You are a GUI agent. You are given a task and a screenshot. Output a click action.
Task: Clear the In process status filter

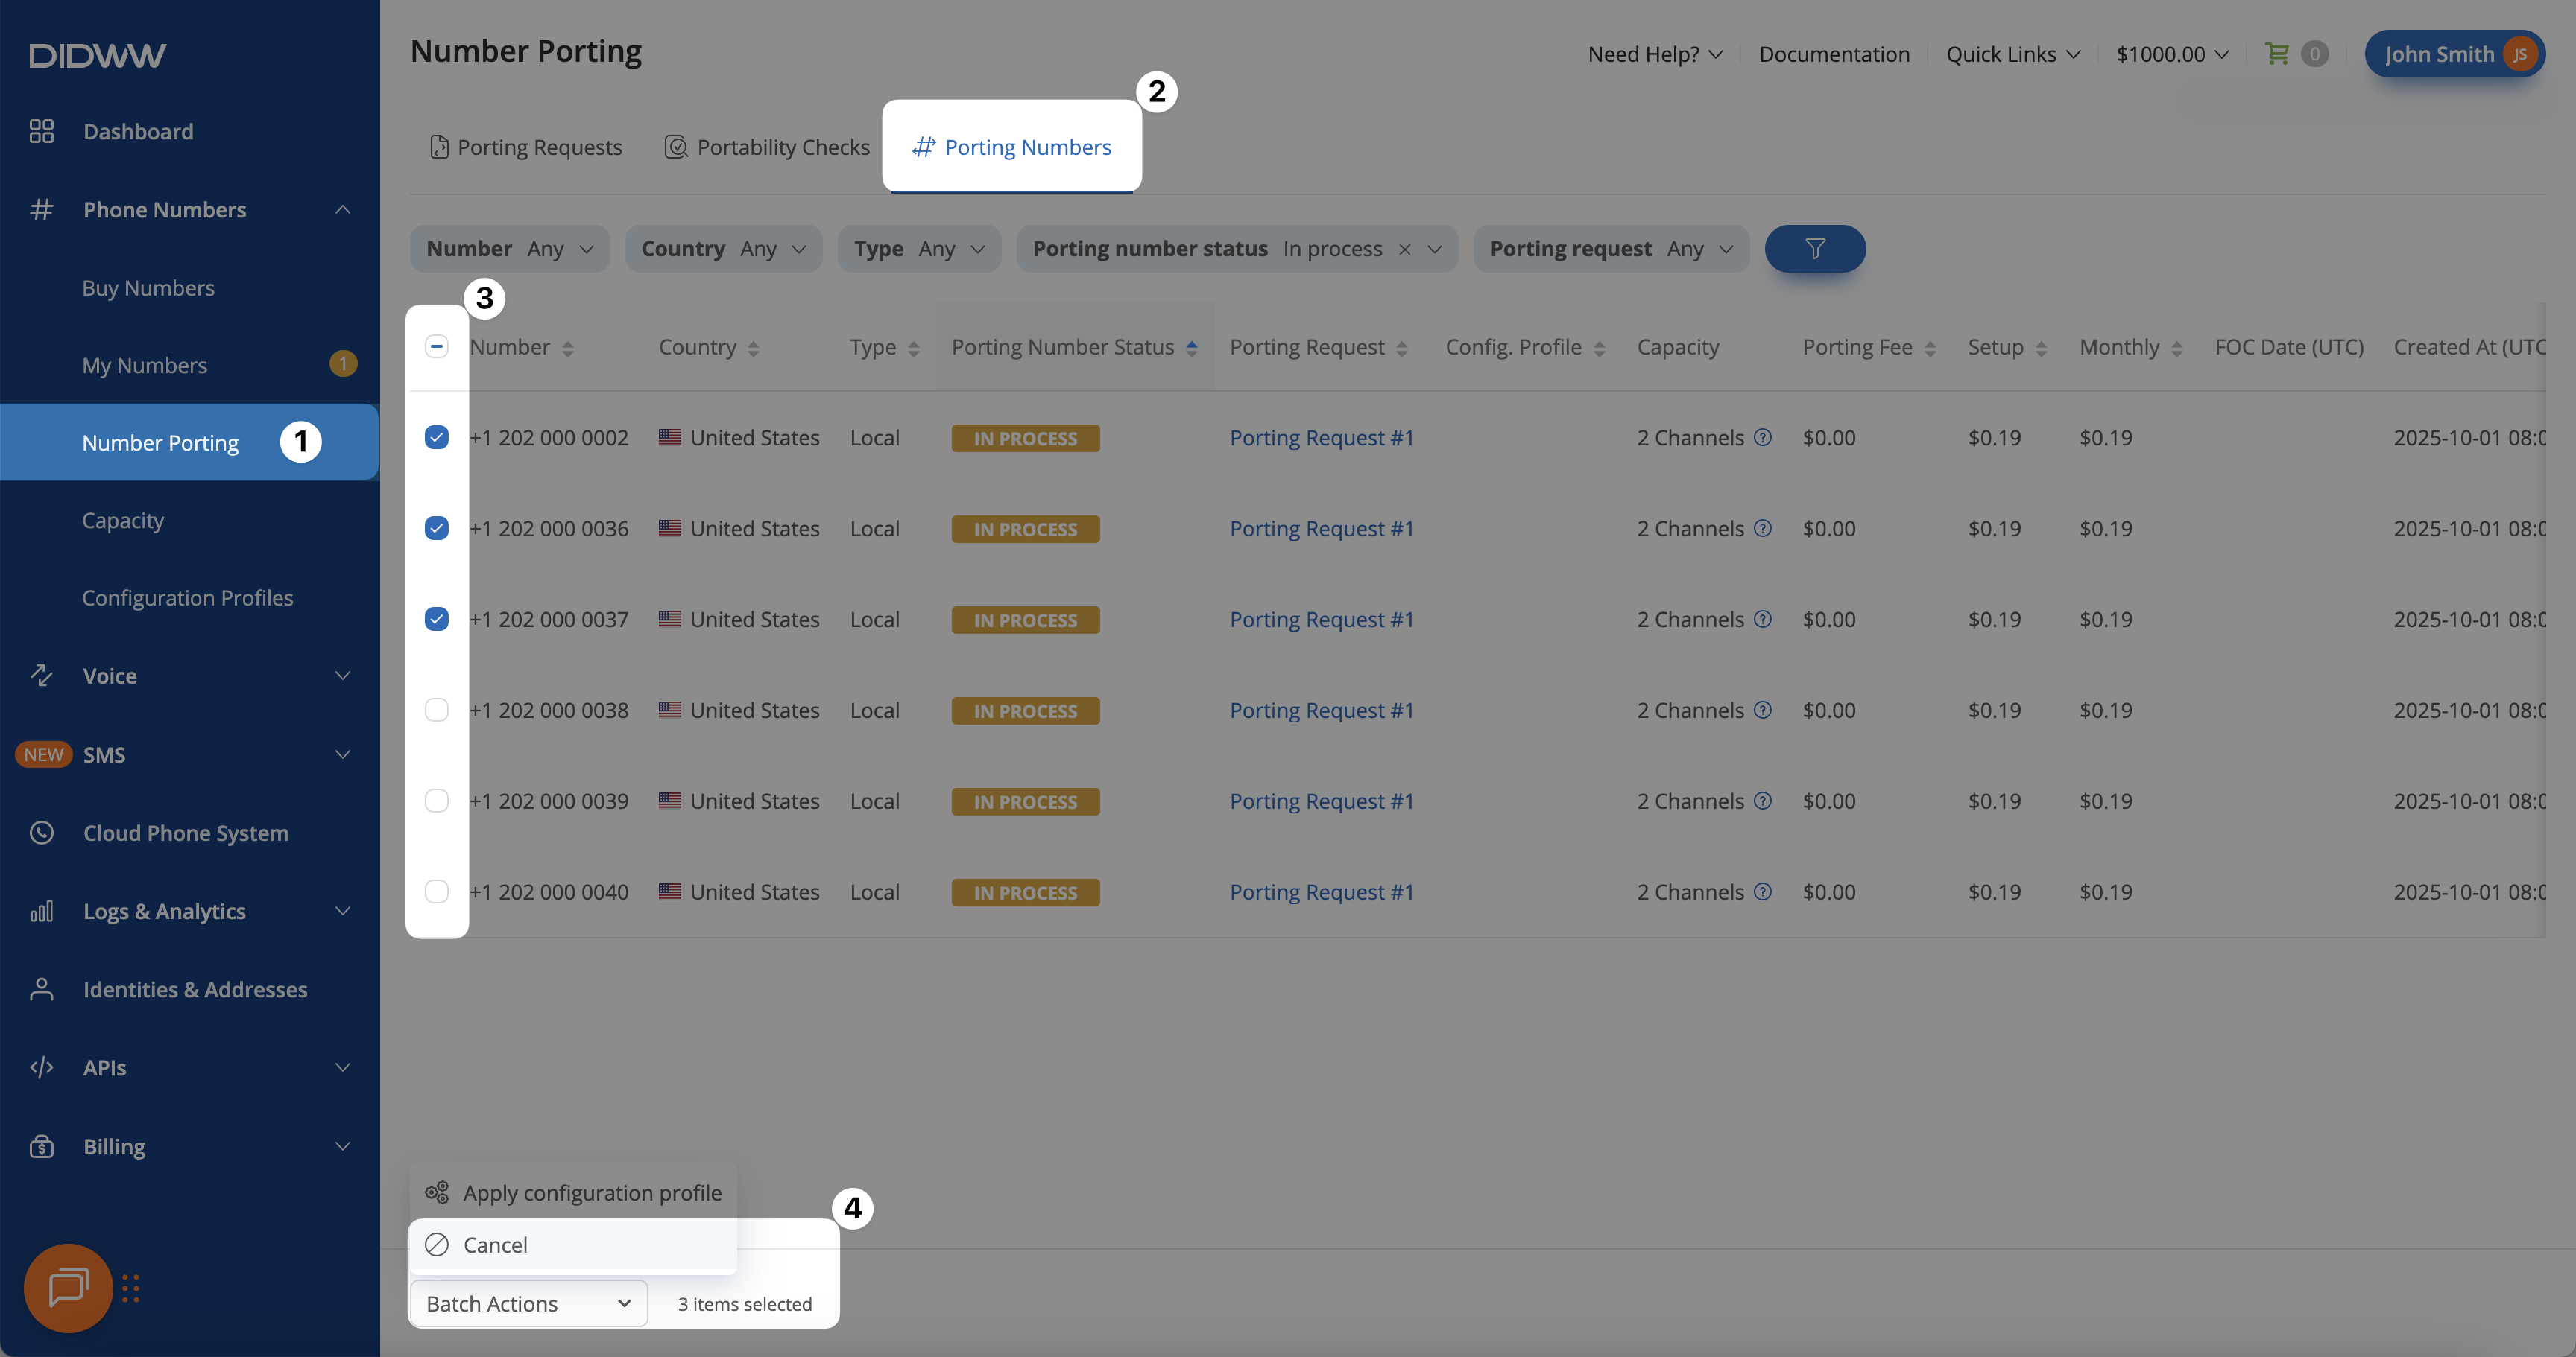[x=1405, y=250]
